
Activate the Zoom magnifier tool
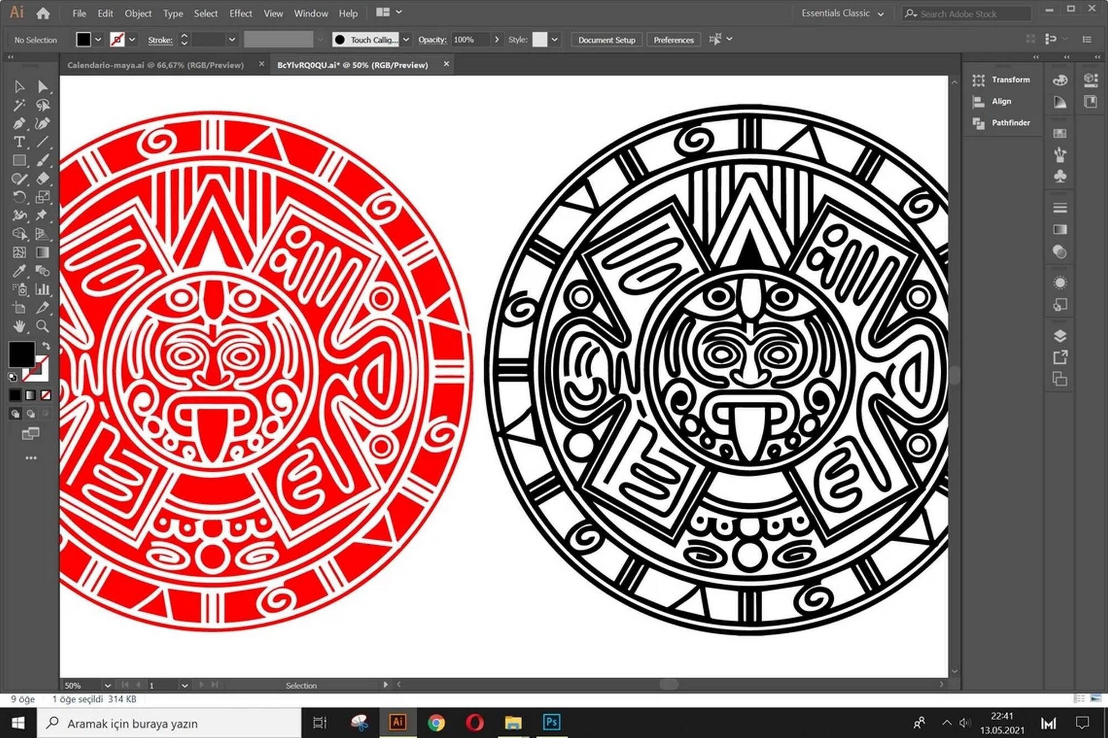pyautogui.click(x=42, y=326)
